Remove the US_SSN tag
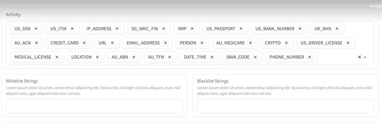The height and width of the screenshot is (124, 382). click(36, 29)
